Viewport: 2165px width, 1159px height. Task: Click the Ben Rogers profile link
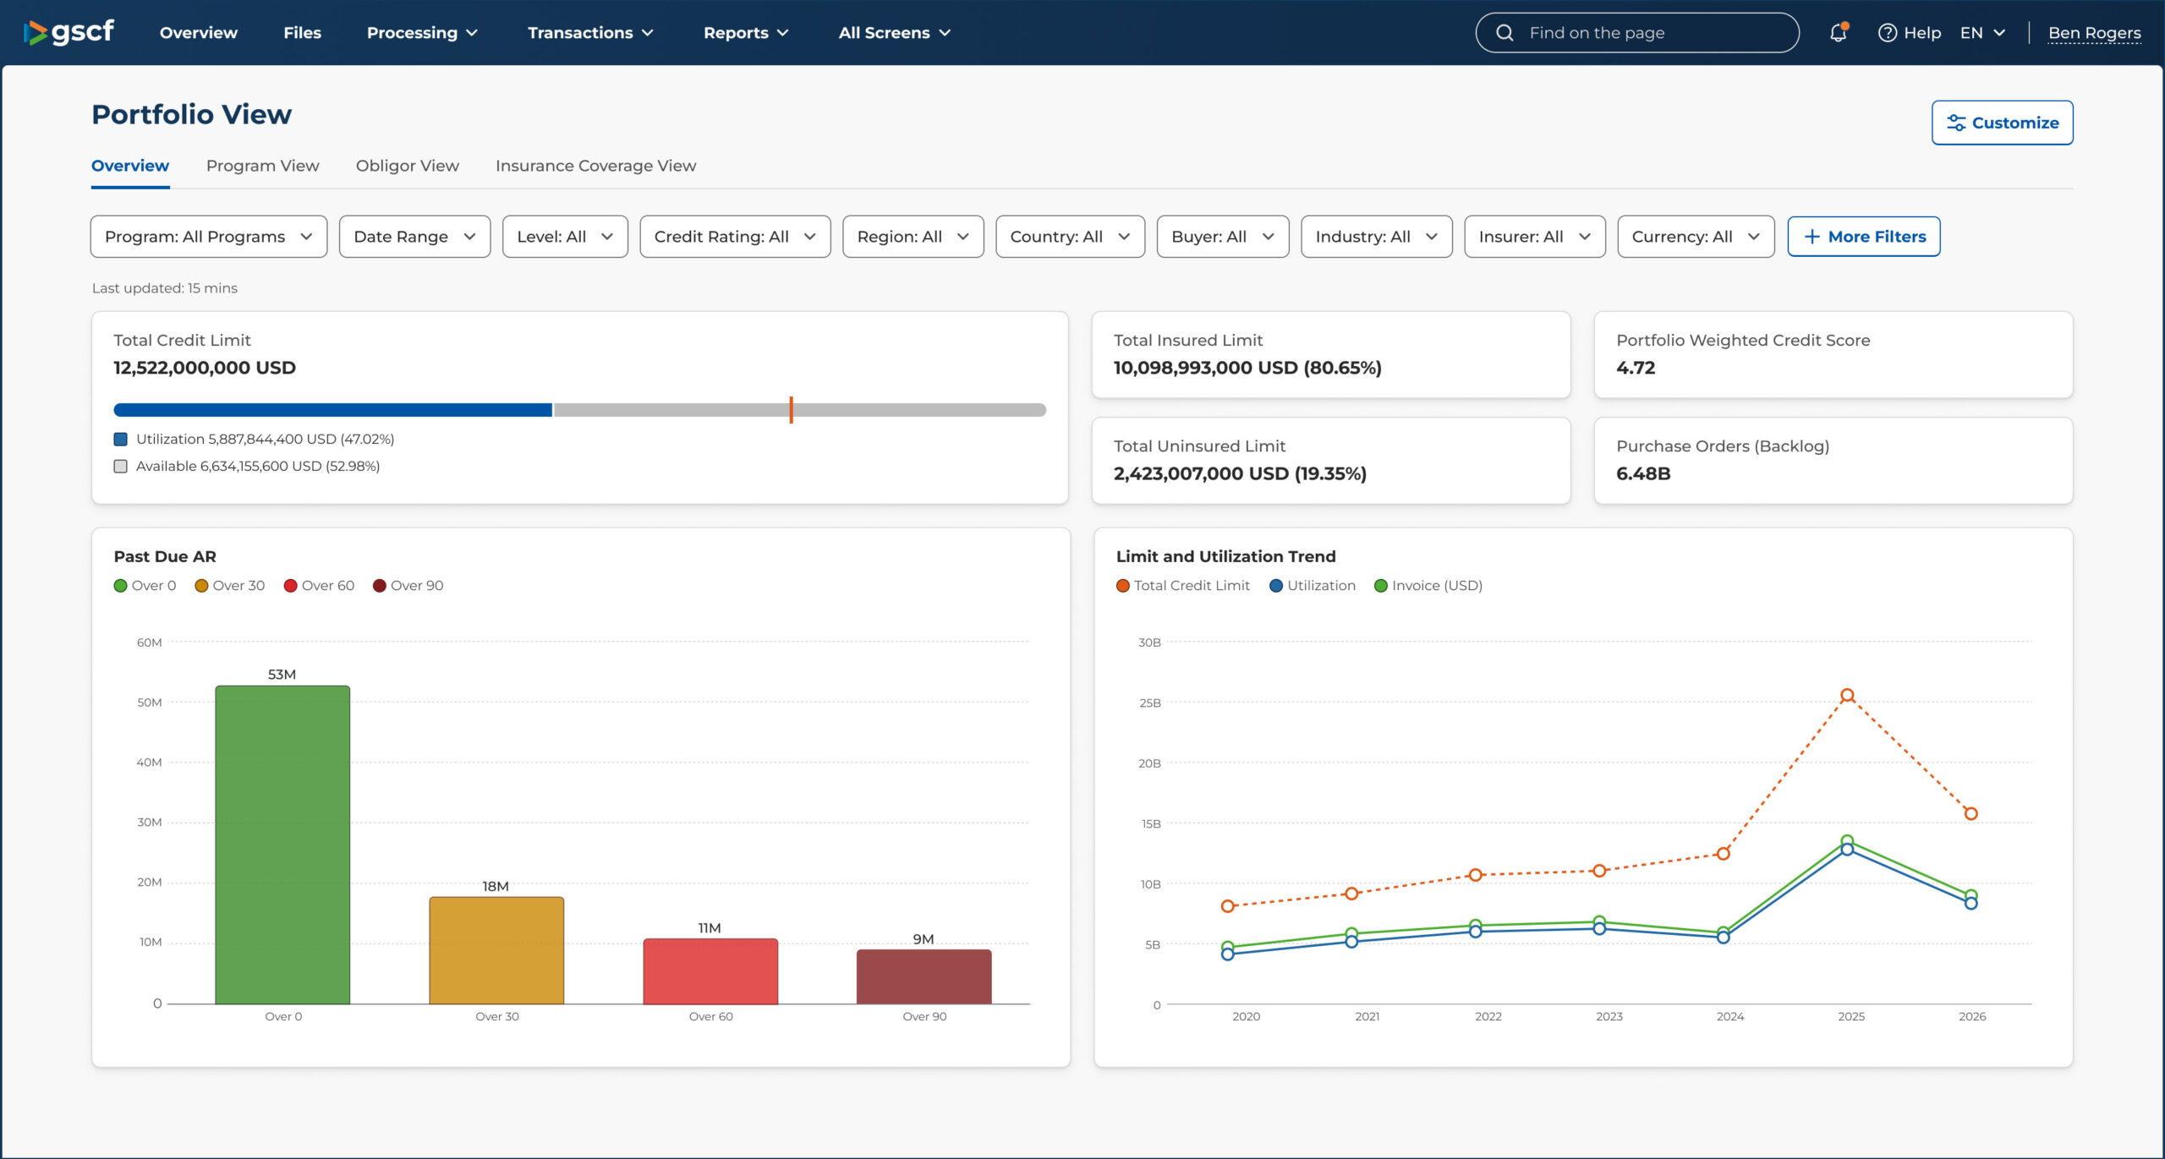coord(2094,33)
